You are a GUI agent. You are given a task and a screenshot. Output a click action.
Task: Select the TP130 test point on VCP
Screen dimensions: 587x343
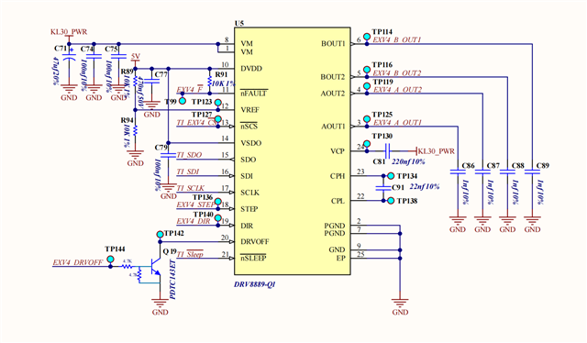click(367, 144)
